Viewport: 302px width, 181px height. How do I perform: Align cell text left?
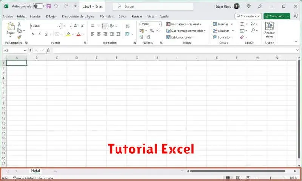point(92,34)
